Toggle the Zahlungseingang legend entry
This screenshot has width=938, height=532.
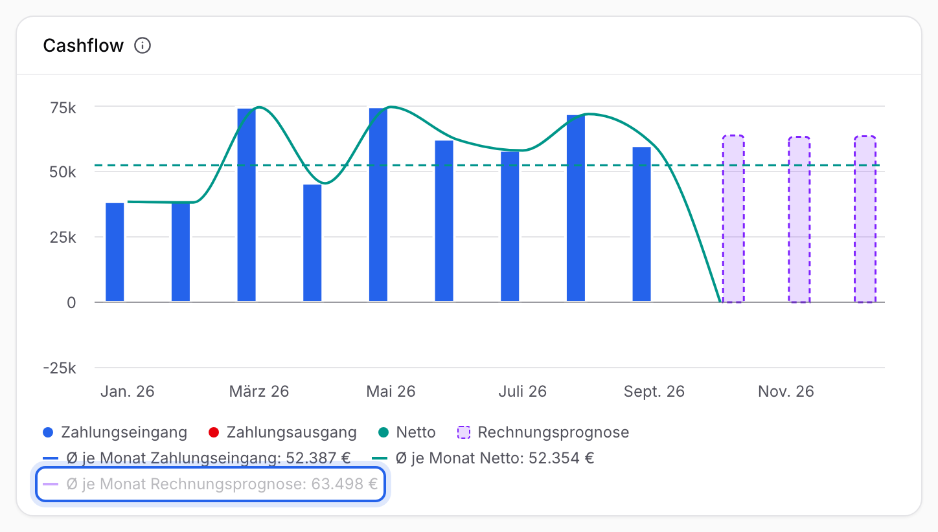pos(115,432)
